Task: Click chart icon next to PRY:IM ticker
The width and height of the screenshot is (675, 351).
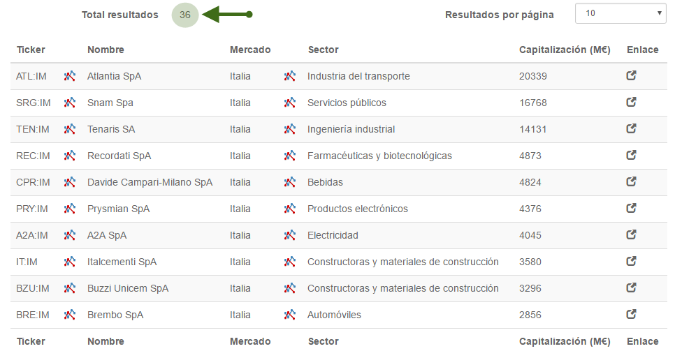Action: coord(70,209)
